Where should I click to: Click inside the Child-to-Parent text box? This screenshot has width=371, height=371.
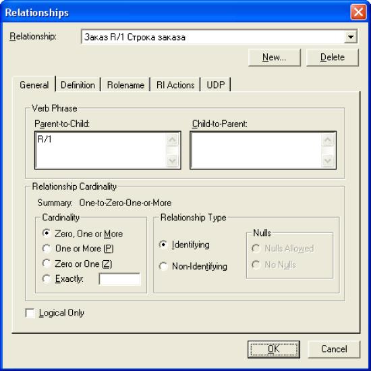(x=256, y=150)
